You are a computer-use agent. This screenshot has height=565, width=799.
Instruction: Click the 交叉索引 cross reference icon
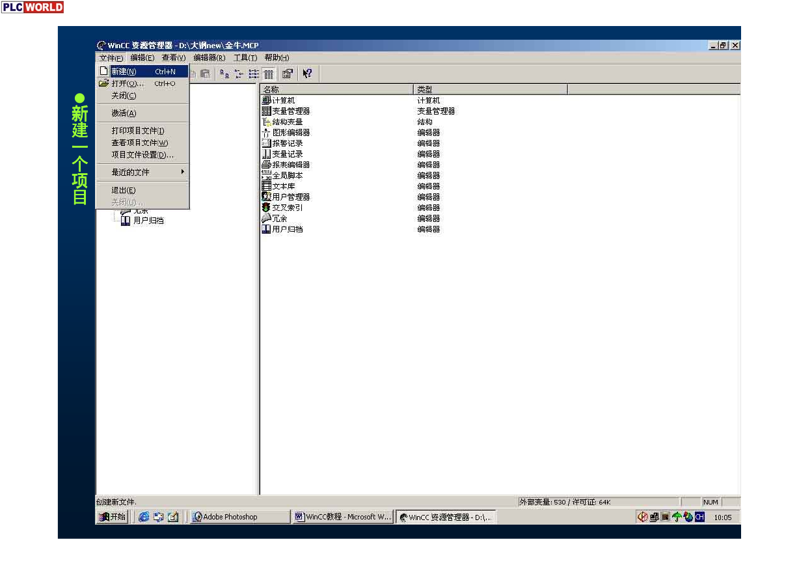tap(266, 208)
